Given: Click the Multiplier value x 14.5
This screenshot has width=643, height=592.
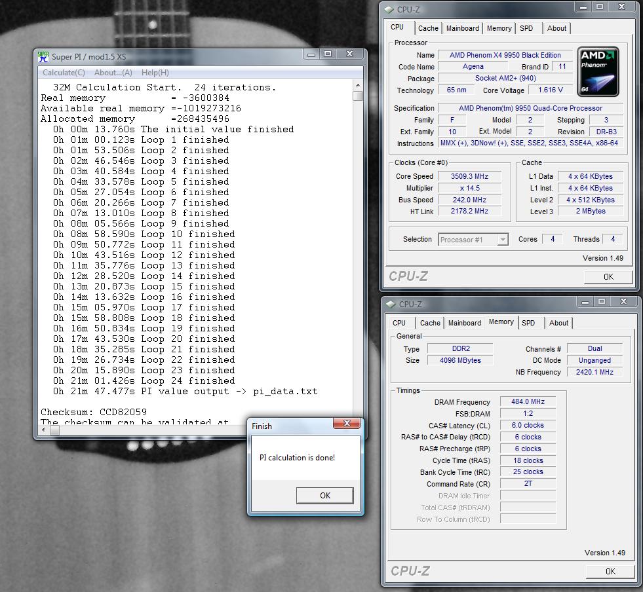Looking at the screenshot, I should [x=469, y=189].
